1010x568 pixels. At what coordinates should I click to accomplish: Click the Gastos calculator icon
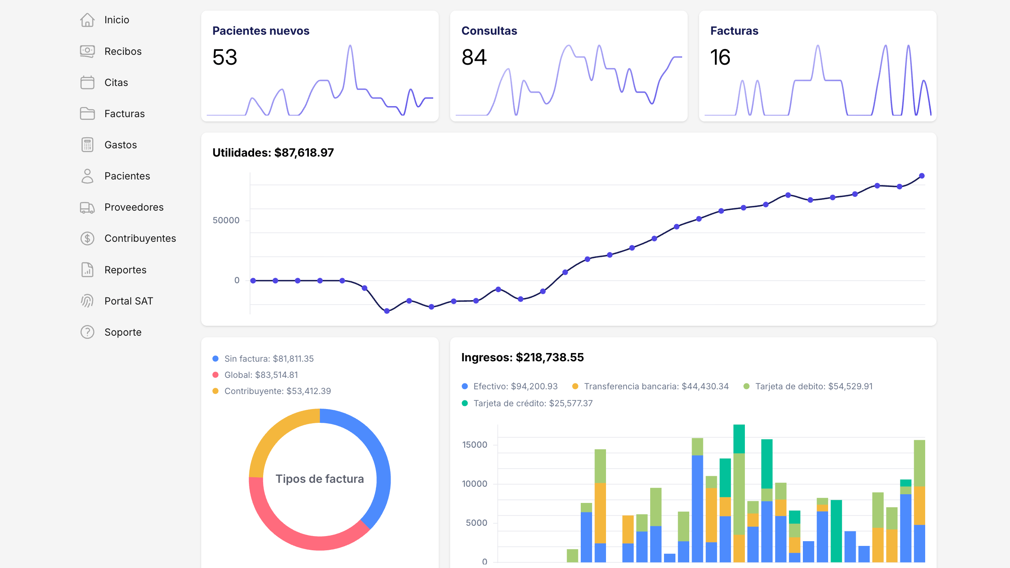click(87, 145)
